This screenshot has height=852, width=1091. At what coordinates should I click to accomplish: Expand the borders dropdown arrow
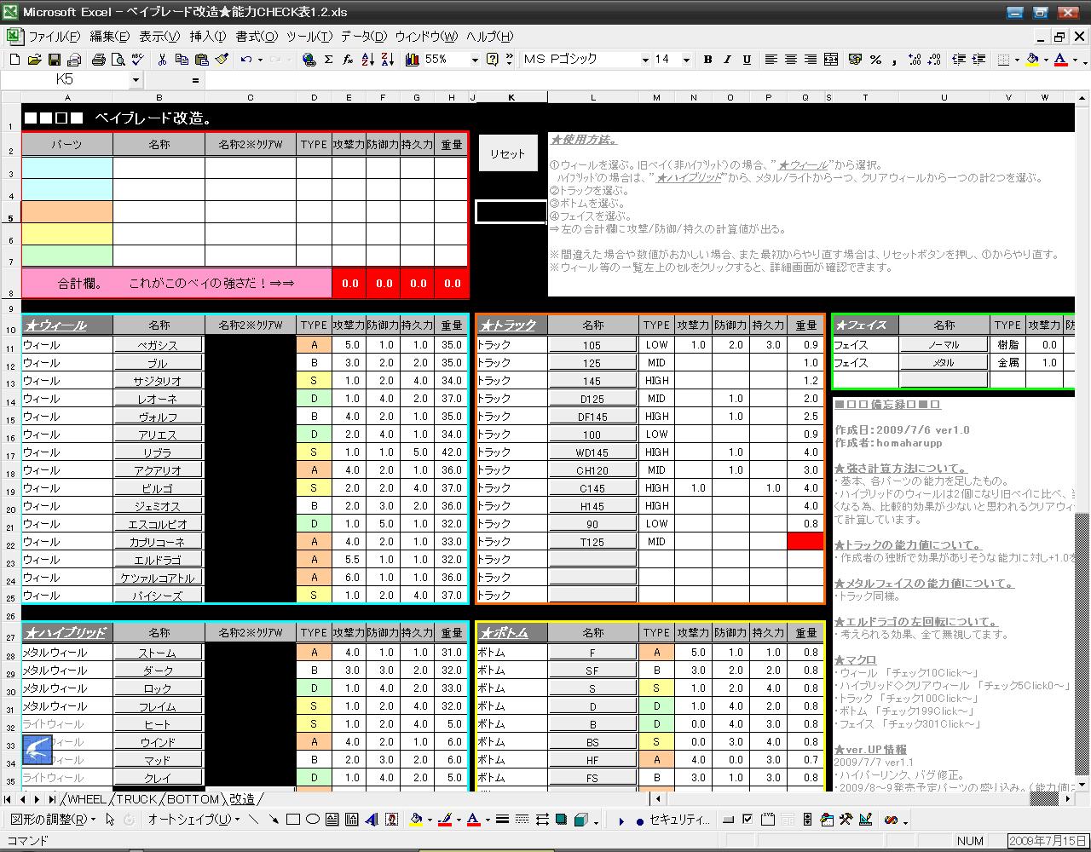point(1017,60)
